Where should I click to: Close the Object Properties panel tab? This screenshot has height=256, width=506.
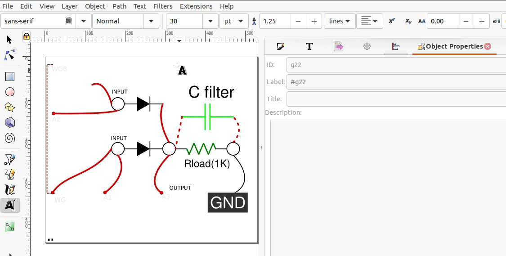[488, 46]
